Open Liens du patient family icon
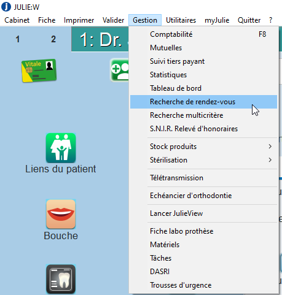 tap(61, 148)
